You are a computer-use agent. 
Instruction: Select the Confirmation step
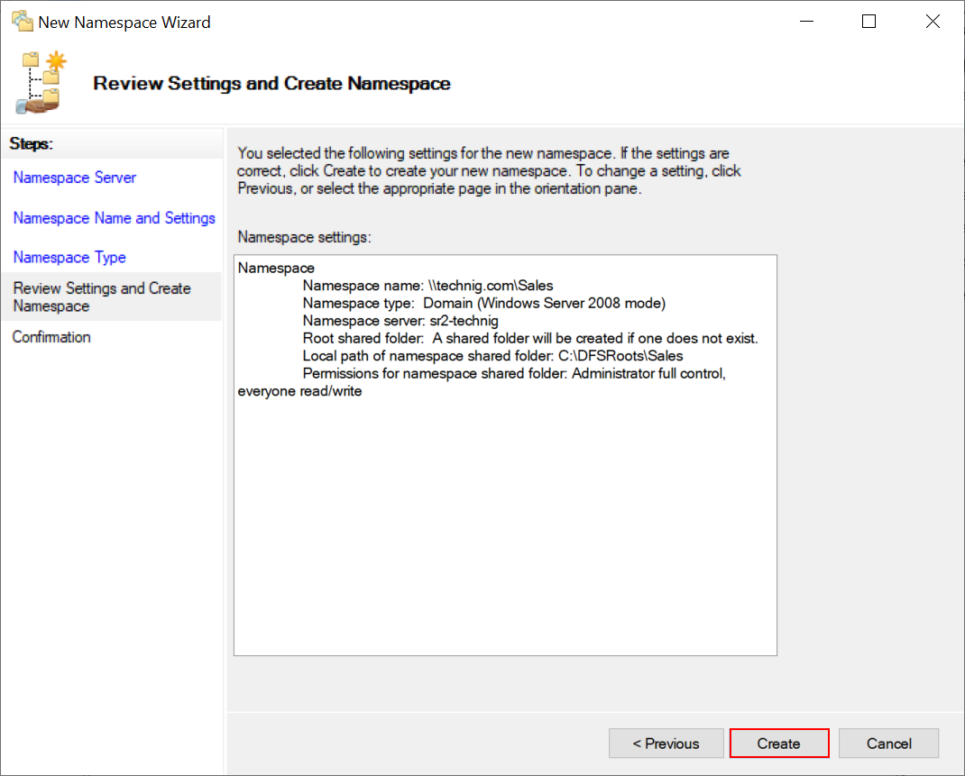(51, 336)
